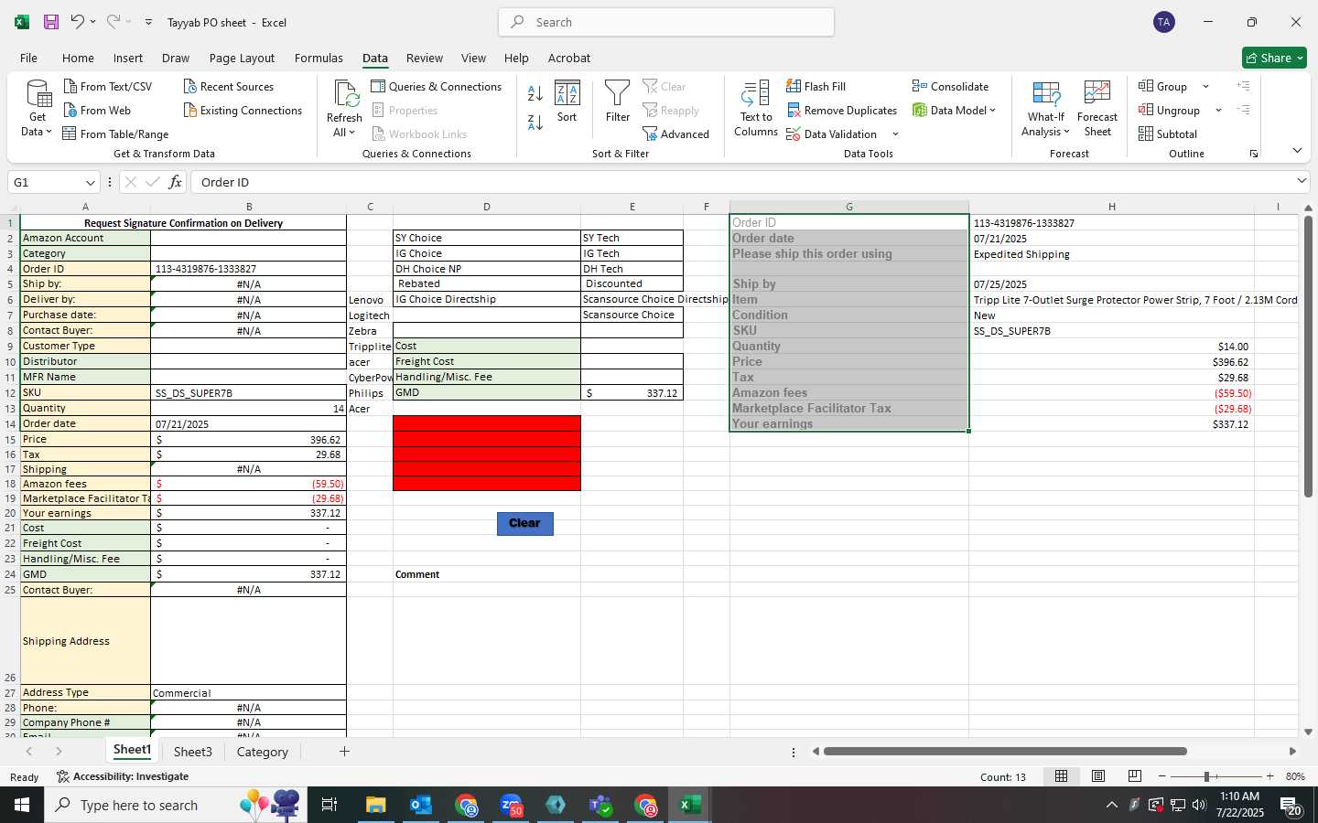The height and width of the screenshot is (823, 1318).
Task: Switch to Page Layout view icon
Action: [x=1097, y=776]
